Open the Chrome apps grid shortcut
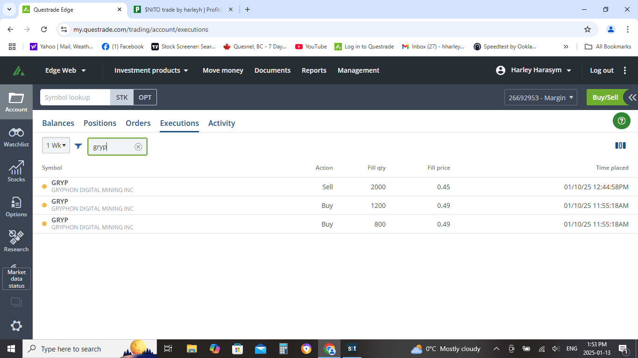This screenshot has width=638, height=358. point(12,47)
